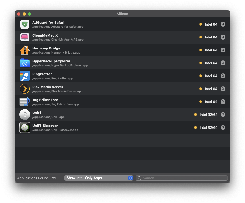Viewport: 245px width, 203px height.
Task: Click search magnifier icon in search field
Action: click(x=139, y=178)
